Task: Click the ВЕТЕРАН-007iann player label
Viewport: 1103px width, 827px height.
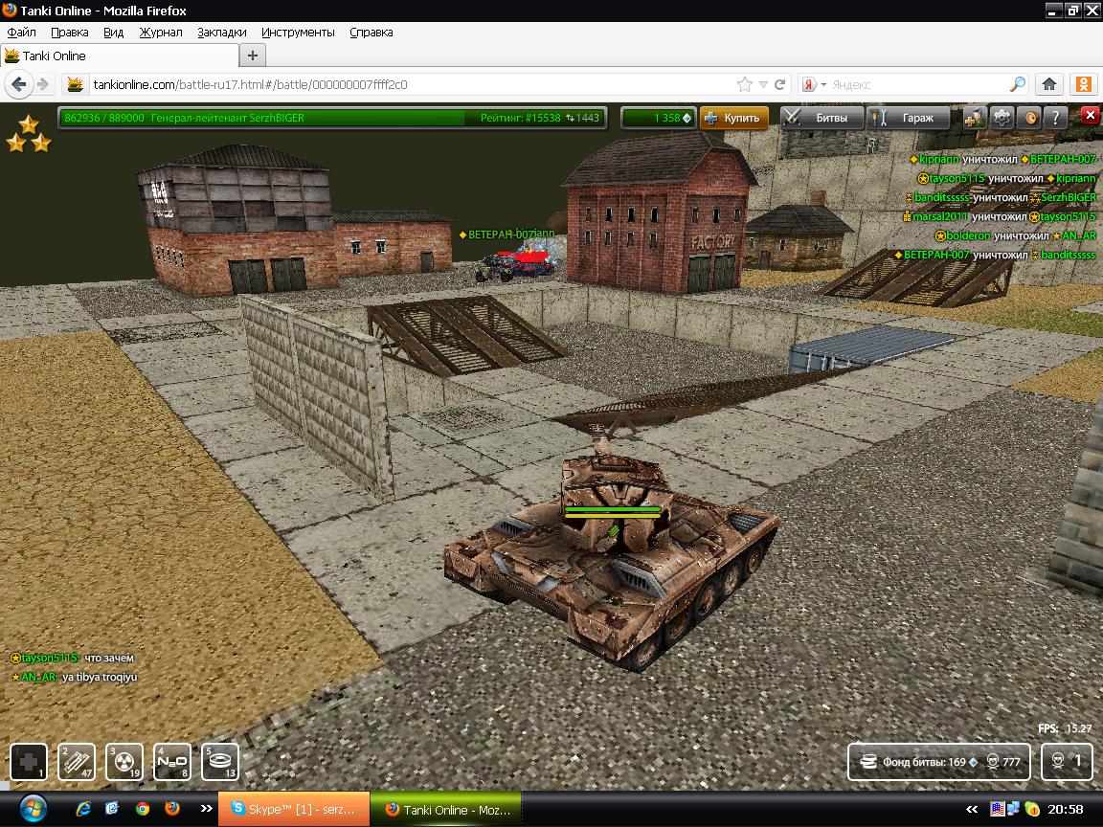Action: [x=506, y=235]
